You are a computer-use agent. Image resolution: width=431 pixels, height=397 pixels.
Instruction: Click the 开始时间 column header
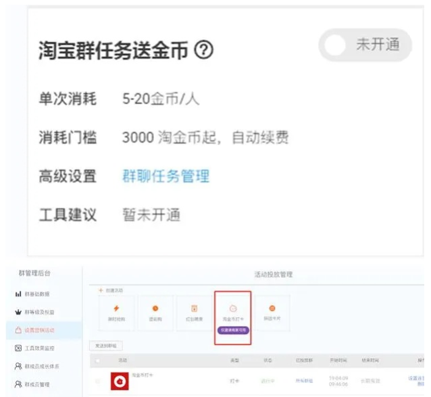pos(338,360)
